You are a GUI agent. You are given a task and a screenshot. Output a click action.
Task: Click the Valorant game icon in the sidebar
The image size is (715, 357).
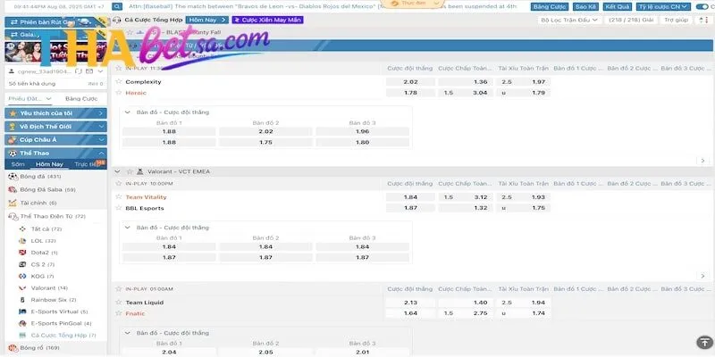tap(22, 288)
